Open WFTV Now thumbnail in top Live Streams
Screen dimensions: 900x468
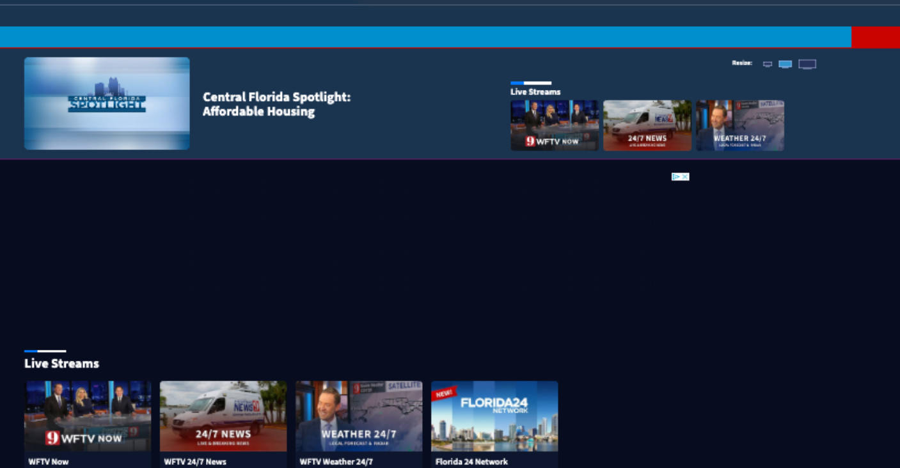pyautogui.click(x=555, y=125)
